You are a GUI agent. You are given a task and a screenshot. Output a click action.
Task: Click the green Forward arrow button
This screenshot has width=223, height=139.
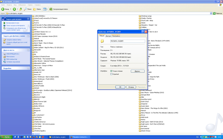pos(14,9)
